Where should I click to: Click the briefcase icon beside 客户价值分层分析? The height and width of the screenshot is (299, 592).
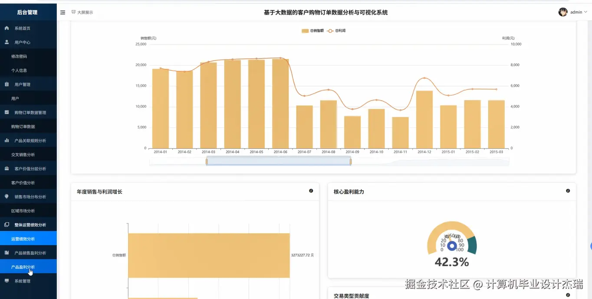click(x=7, y=169)
